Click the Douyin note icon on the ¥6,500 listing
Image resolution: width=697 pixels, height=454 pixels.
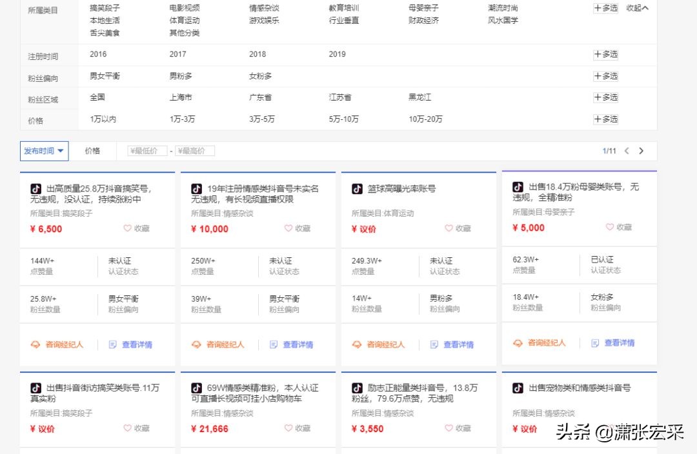click(36, 189)
